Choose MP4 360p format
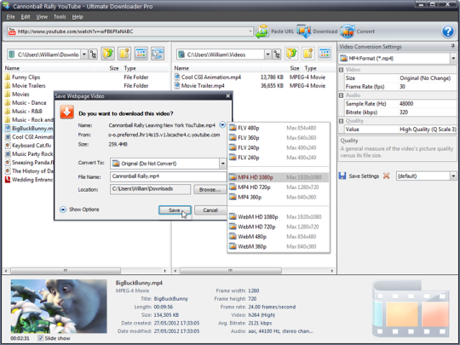 tap(279, 197)
